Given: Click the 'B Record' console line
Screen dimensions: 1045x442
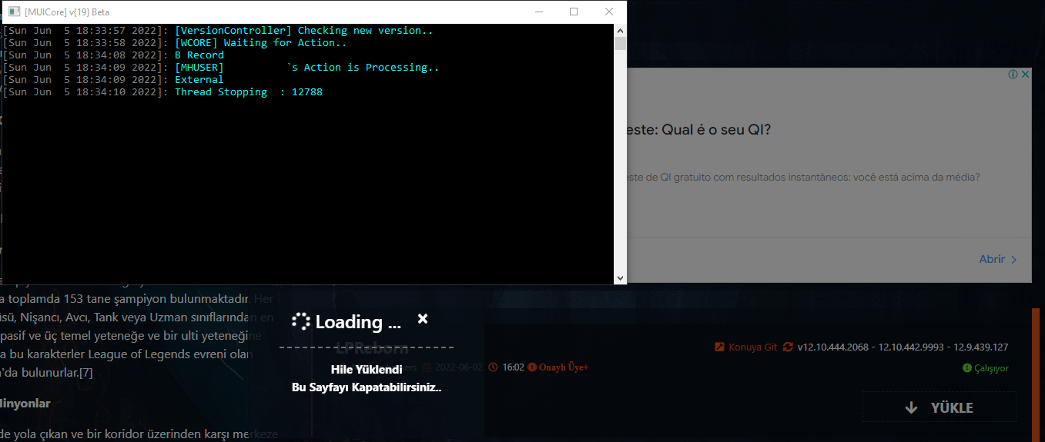Looking at the screenshot, I should [199, 55].
